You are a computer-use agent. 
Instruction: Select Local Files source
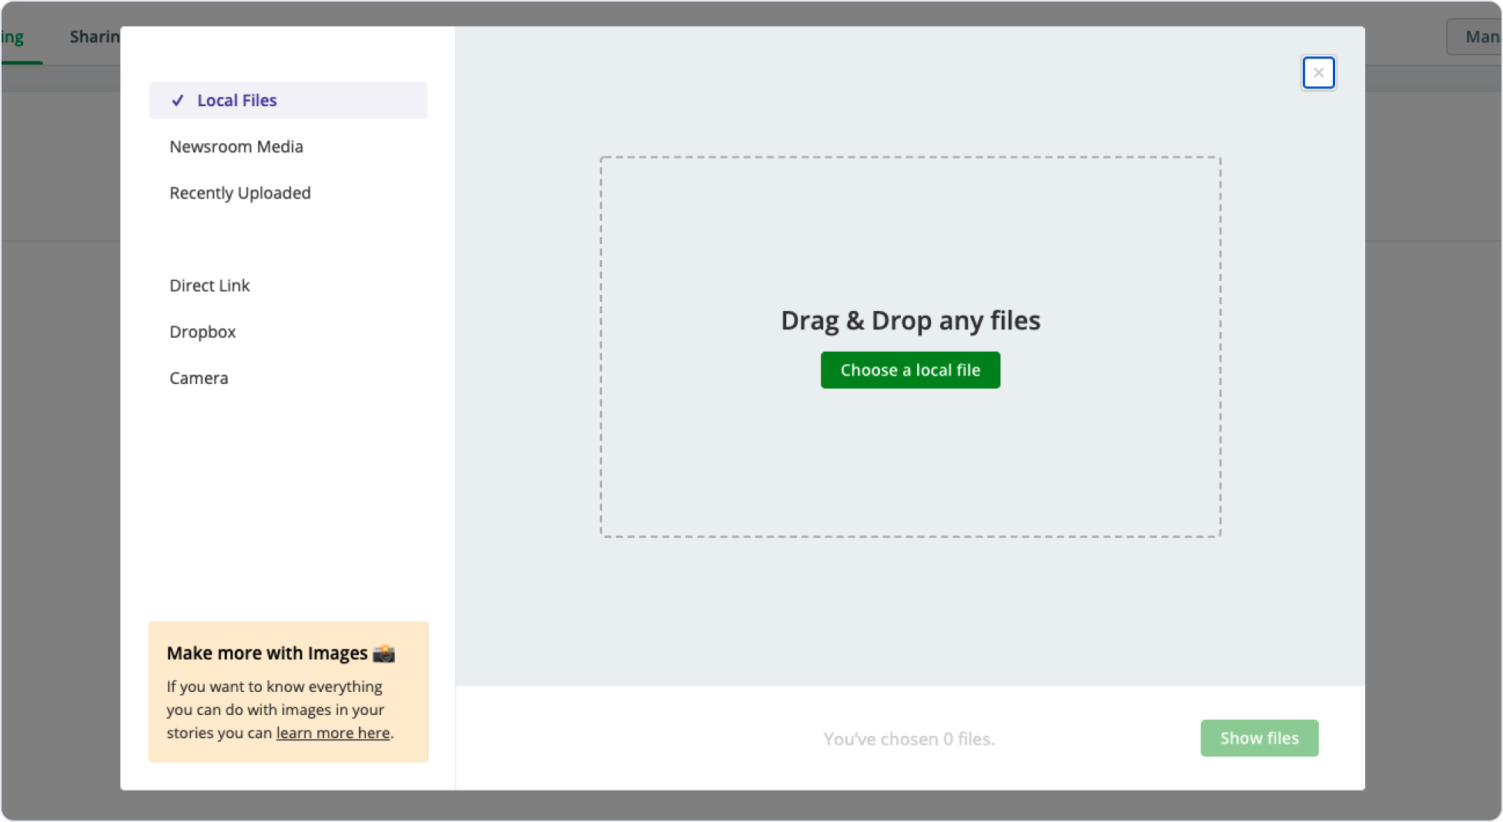288,100
